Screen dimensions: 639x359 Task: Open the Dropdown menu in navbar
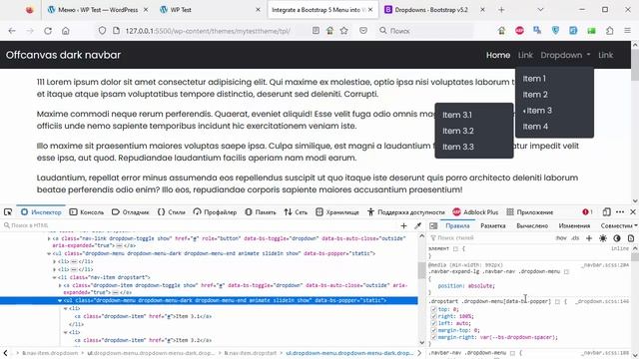tap(565, 55)
